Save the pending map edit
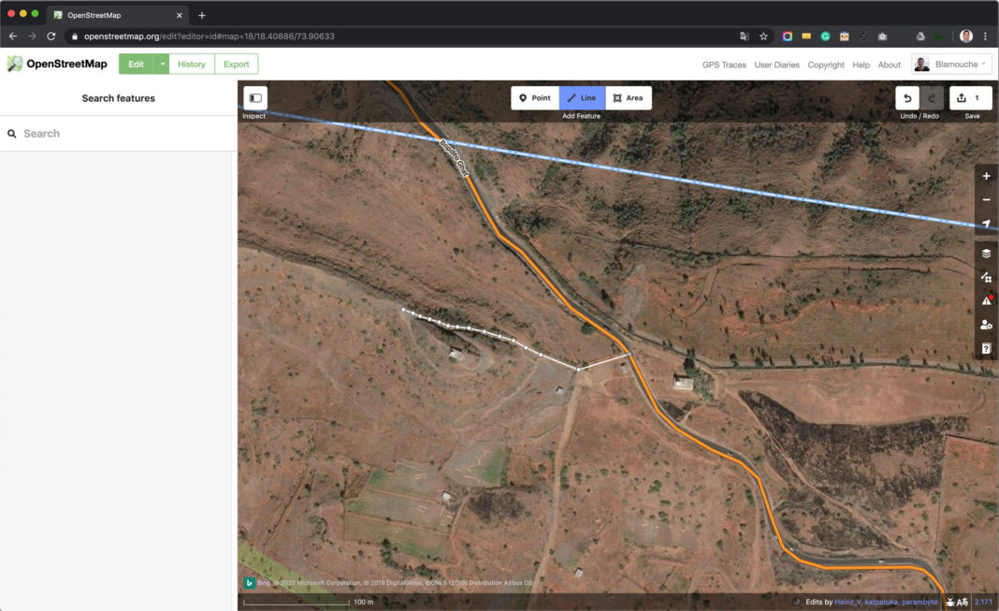Screen dimensions: 999x611 click(x=970, y=98)
